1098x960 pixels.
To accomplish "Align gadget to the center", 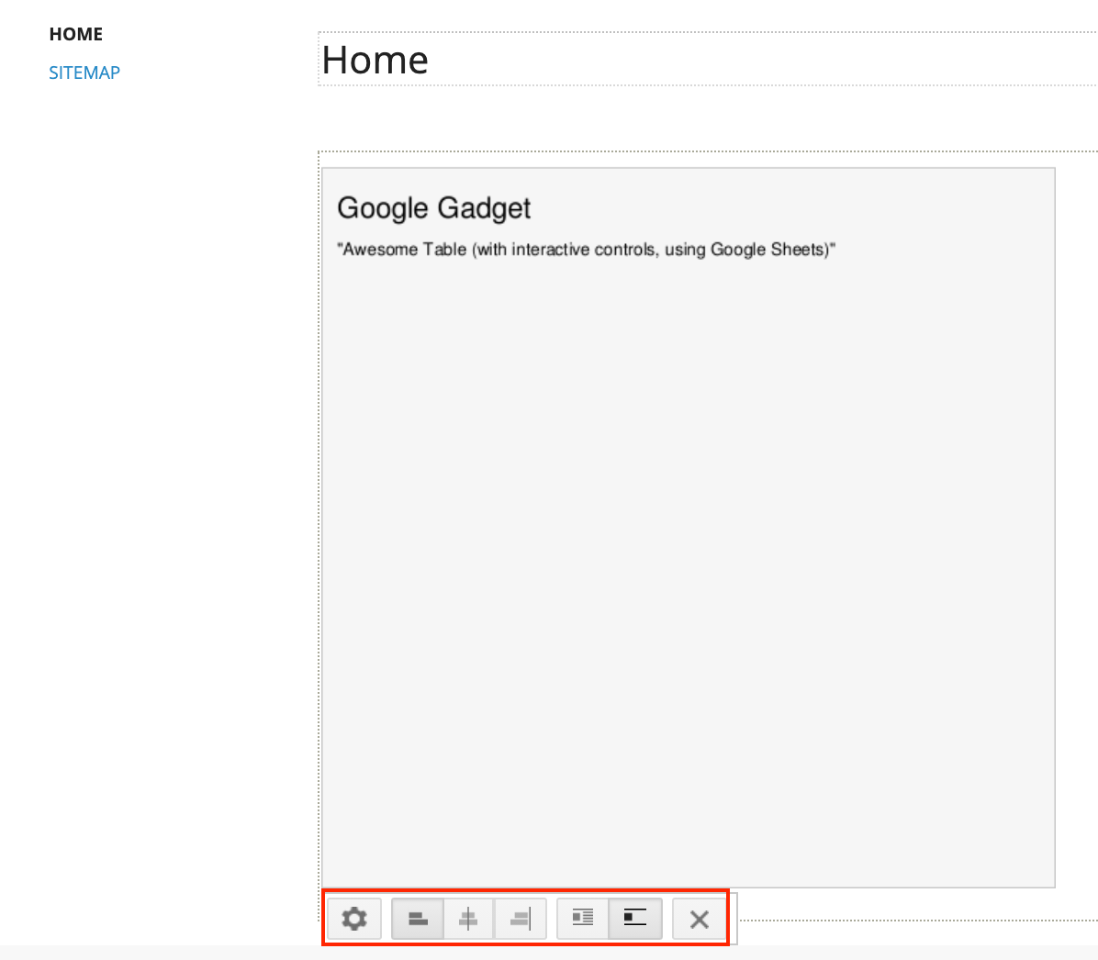I will pyautogui.click(x=468, y=919).
